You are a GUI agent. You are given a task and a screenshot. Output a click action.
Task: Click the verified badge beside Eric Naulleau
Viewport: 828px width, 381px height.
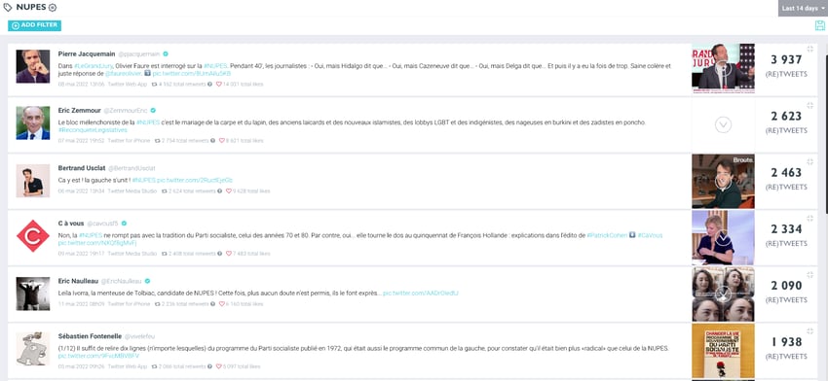(x=148, y=281)
